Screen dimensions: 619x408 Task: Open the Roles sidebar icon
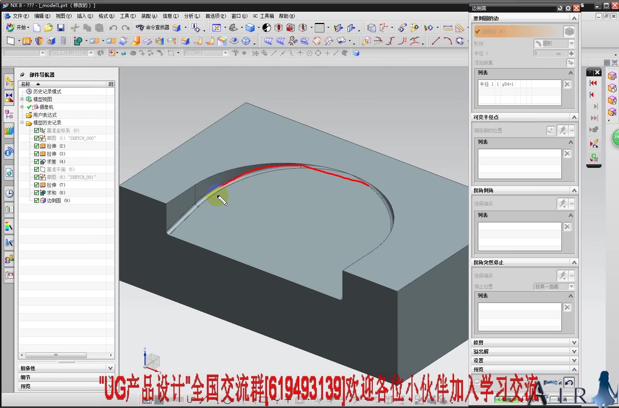[x=9, y=259]
